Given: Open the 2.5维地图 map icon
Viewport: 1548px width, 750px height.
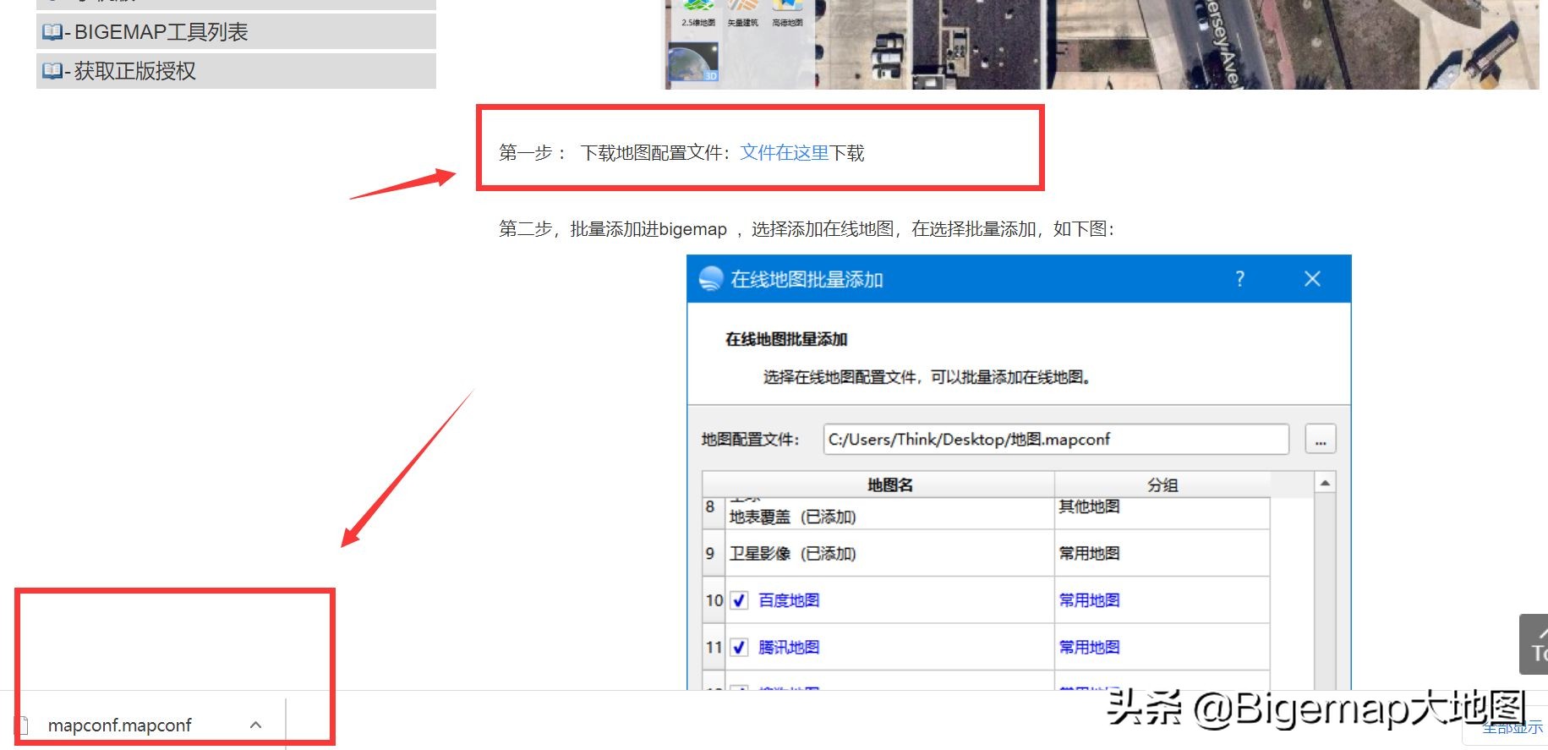Looking at the screenshot, I should tap(698, 8).
